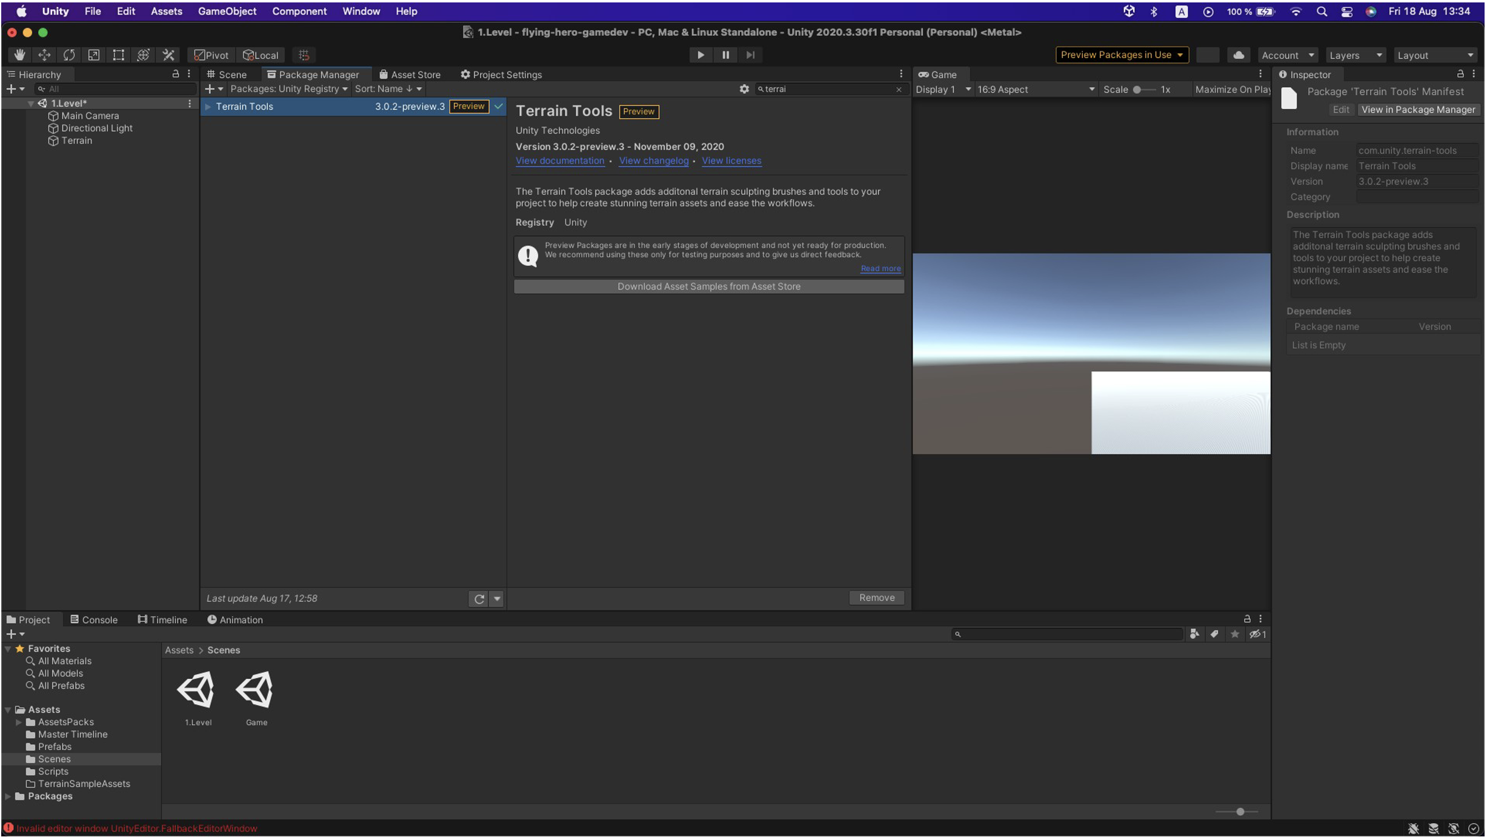Open Hierarchy panel three-dot menu

coord(189,74)
